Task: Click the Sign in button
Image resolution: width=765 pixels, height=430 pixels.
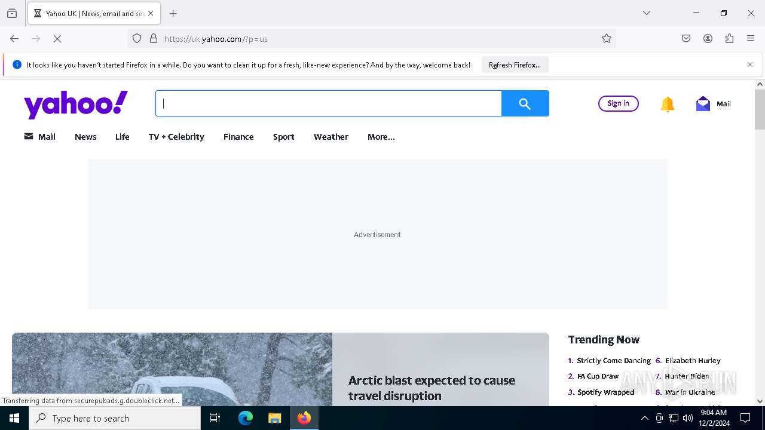Action: pos(618,103)
